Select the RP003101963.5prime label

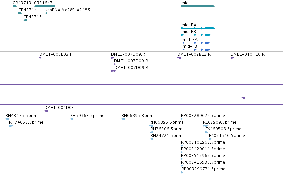coord(203,142)
